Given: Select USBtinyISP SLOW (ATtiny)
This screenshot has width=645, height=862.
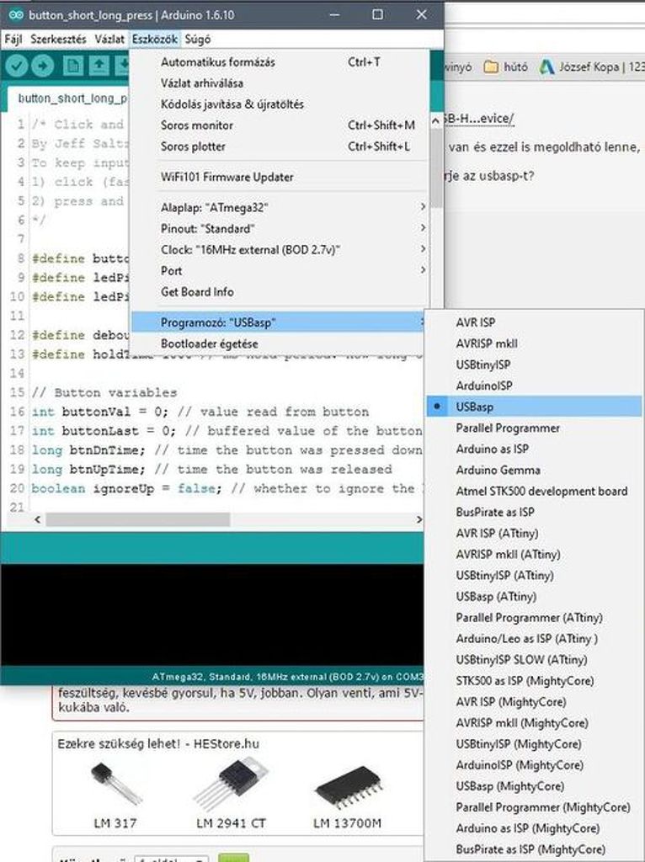Looking at the screenshot, I should 533,660.
